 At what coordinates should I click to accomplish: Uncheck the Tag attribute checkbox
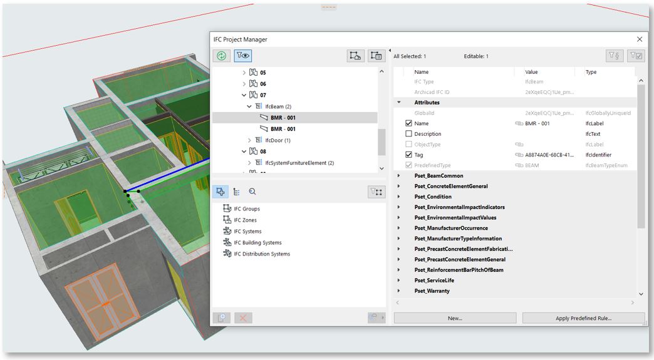tap(409, 155)
